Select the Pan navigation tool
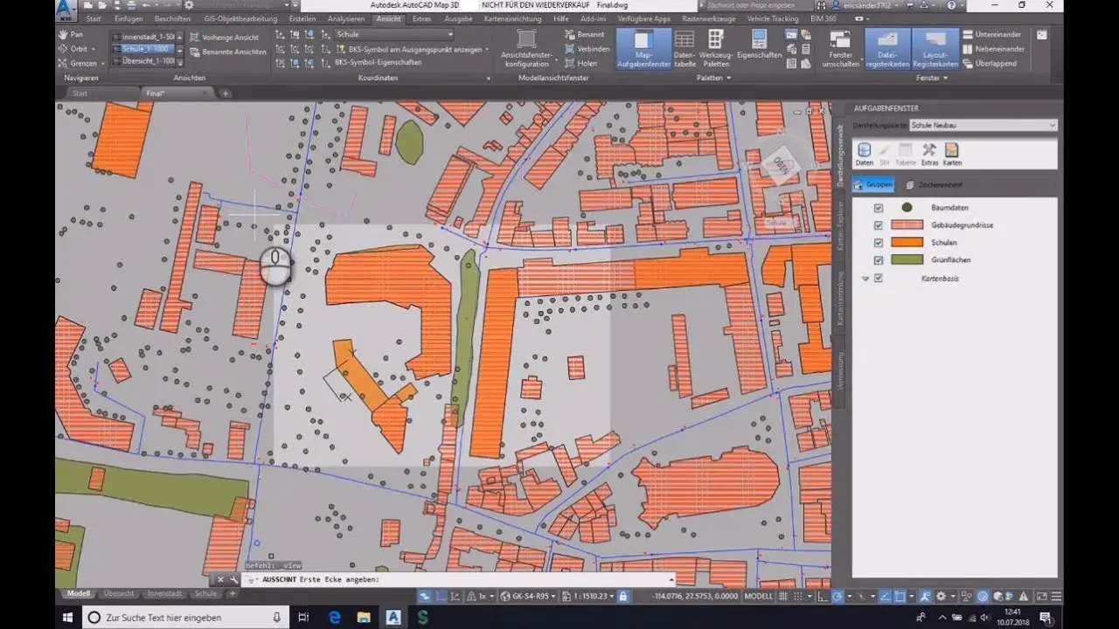 point(72,35)
